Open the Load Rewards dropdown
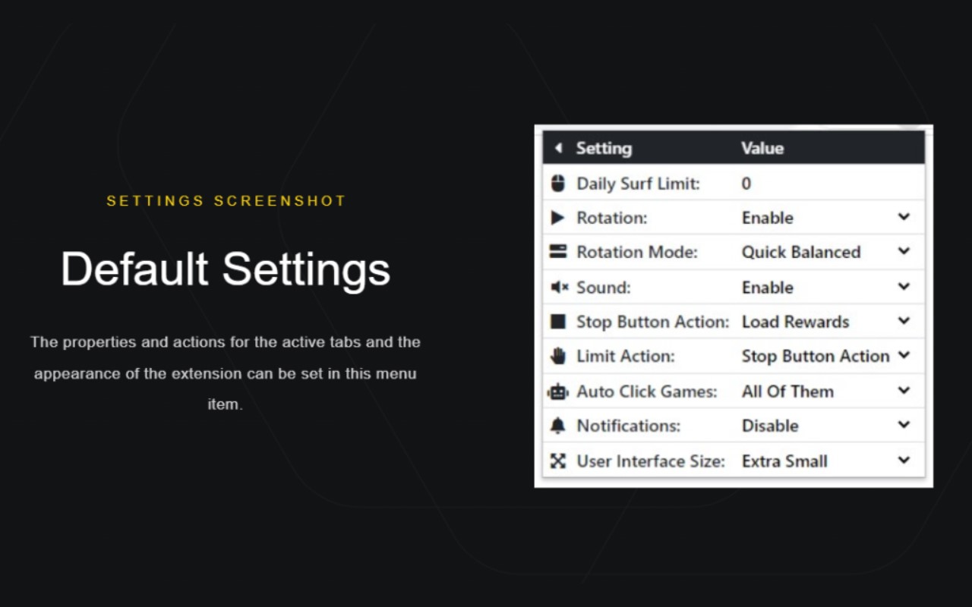972x607 pixels. coord(826,322)
